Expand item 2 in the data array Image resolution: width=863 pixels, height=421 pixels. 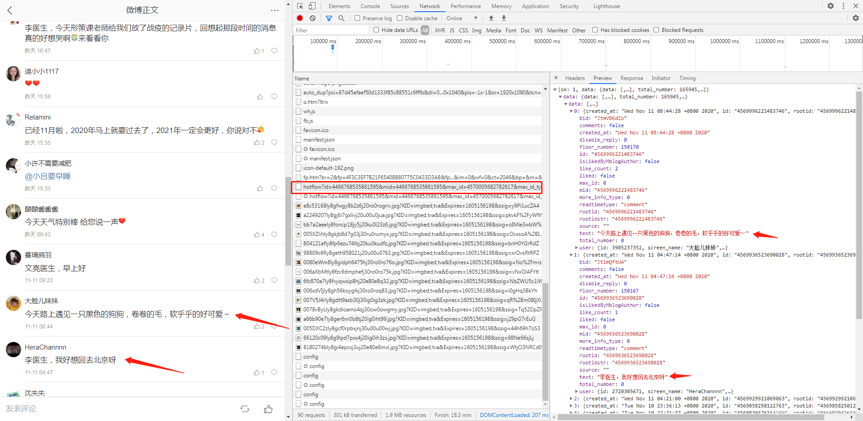point(571,399)
